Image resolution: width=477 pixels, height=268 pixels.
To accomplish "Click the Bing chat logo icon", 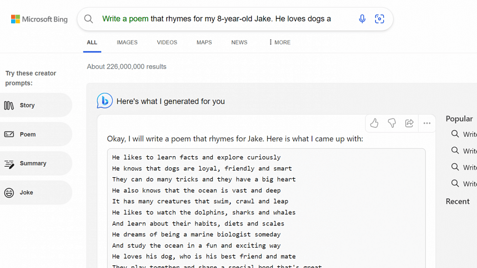I will (104, 101).
